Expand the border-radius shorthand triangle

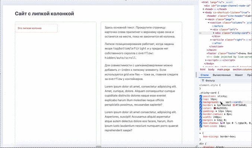tap(225, 114)
